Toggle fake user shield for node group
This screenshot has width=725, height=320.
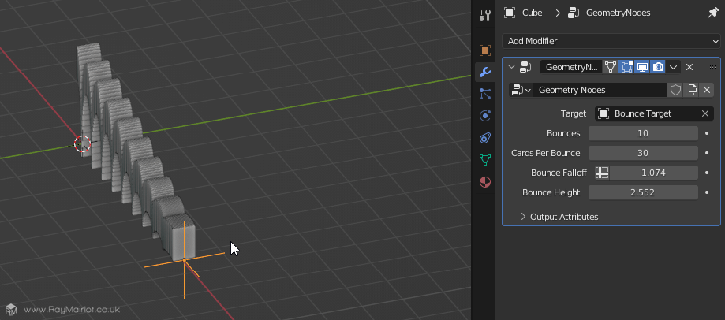pos(675,90)
